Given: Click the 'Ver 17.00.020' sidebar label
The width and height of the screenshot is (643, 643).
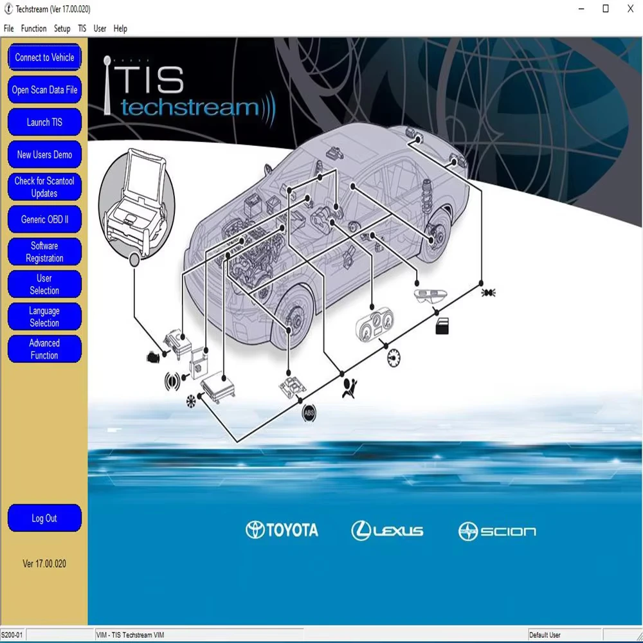Looking at the screenshot, I should tap(44, 563).
